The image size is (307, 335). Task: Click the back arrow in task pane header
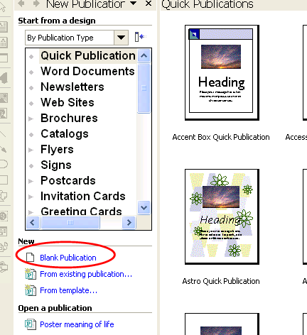click(x=21, y=4)
